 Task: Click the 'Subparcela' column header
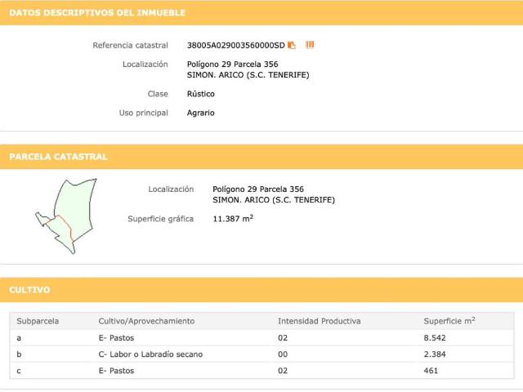click(38, 321)
